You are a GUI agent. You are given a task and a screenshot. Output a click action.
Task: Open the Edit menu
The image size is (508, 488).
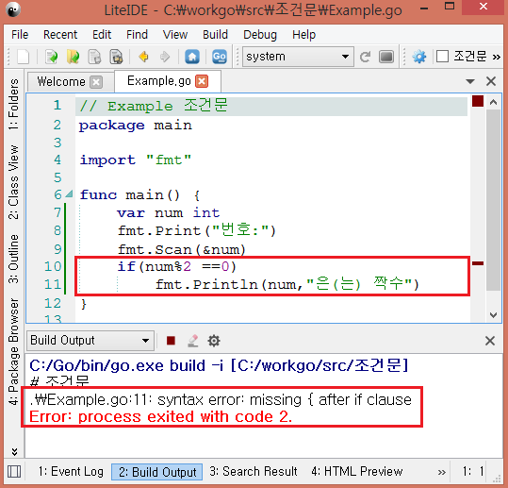click(x=102, y=34)
